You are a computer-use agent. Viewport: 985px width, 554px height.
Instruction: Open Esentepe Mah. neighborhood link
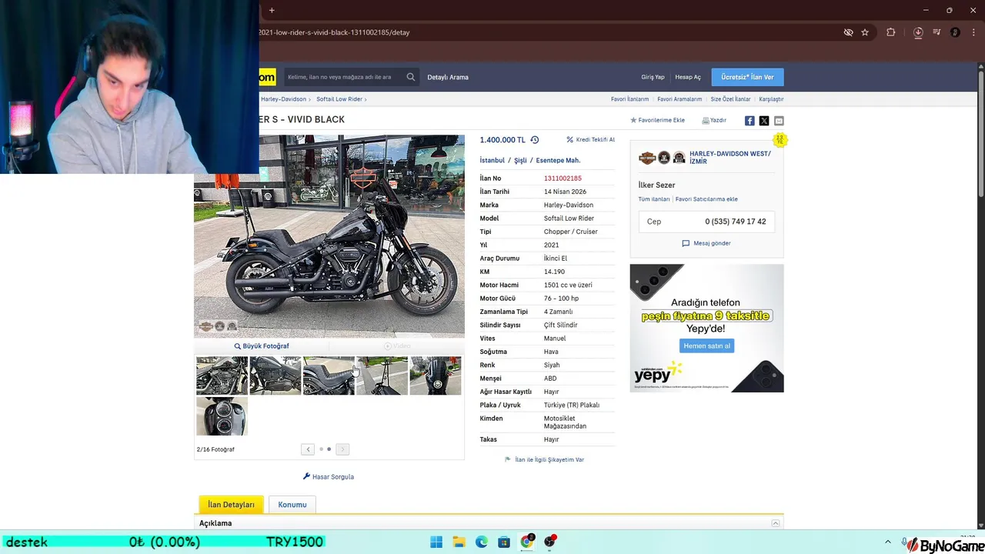tap(558, 160)
